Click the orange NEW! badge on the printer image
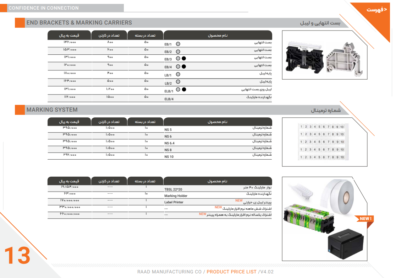396x278 pixels. click(365, 219)
